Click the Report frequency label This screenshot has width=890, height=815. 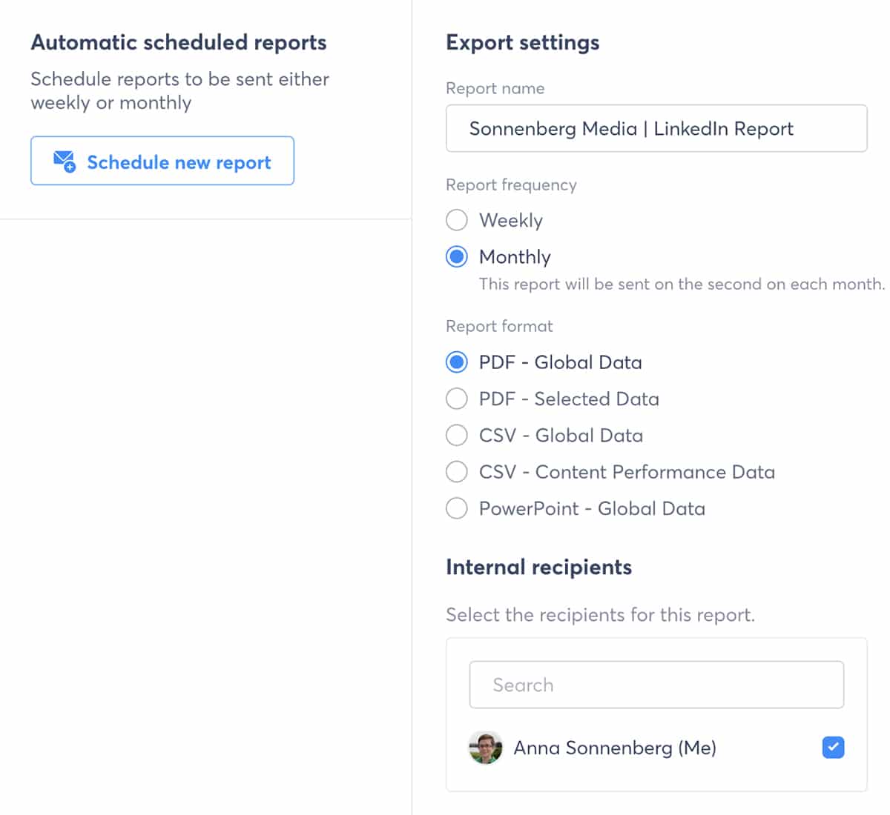(x=511, y=185)
